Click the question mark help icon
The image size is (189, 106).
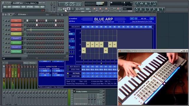coord(162,9)
